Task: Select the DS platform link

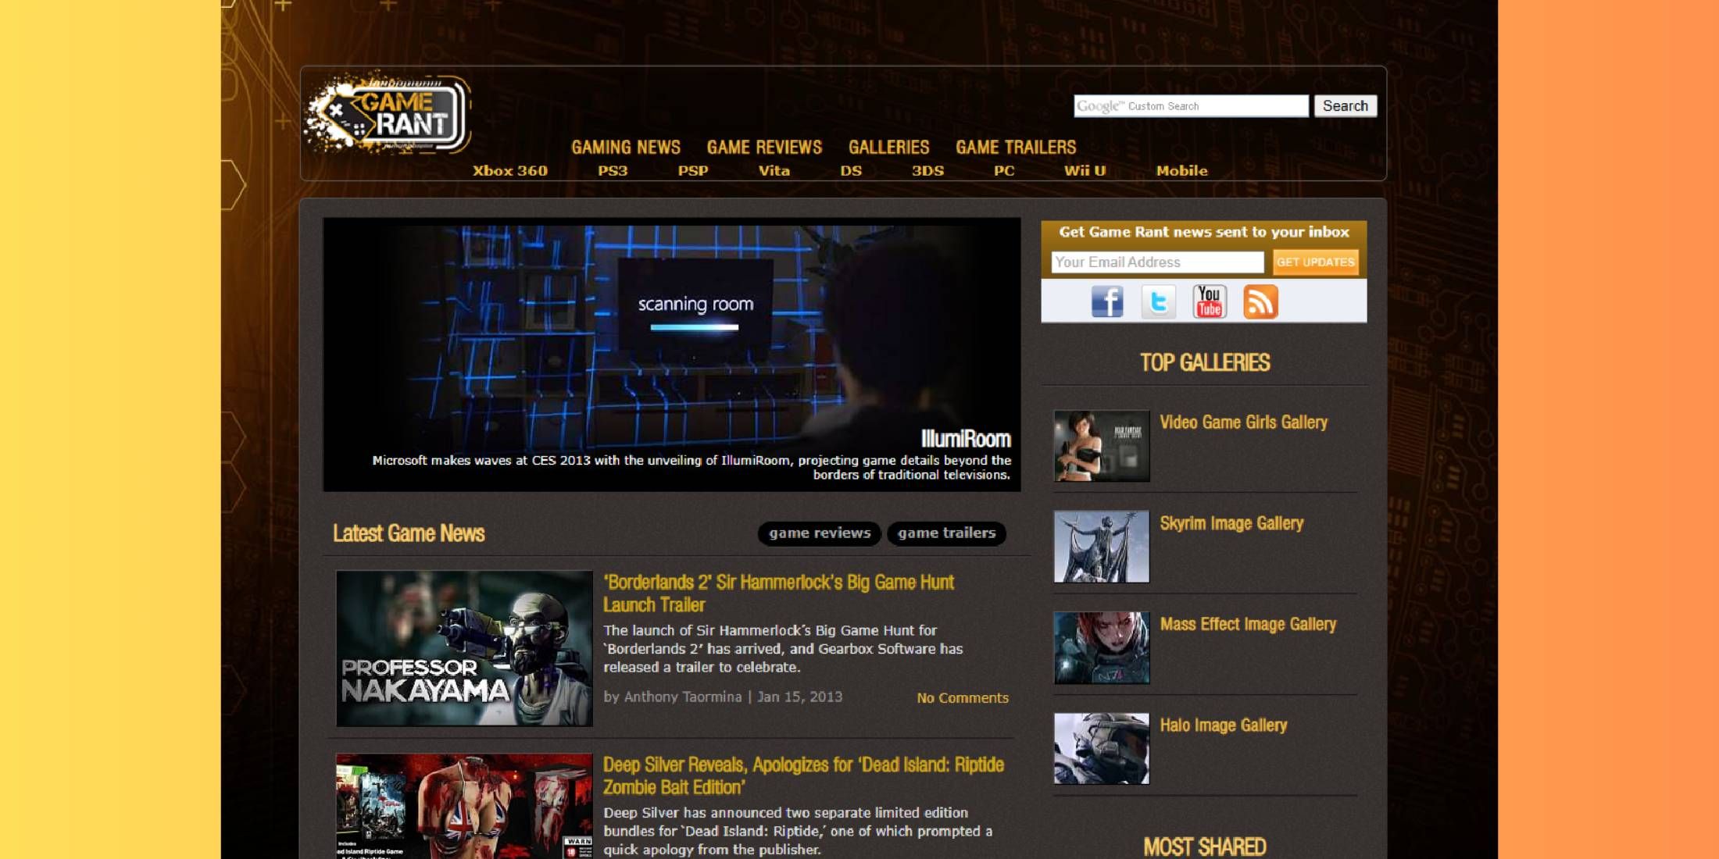Action: pos(851,171)
